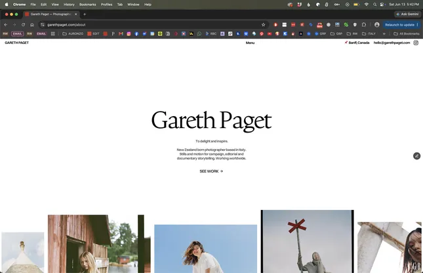Select the Gareth Paget browser tab
Image resolution: width=423 pixels, height=273 pixels.
click(51, 14)
